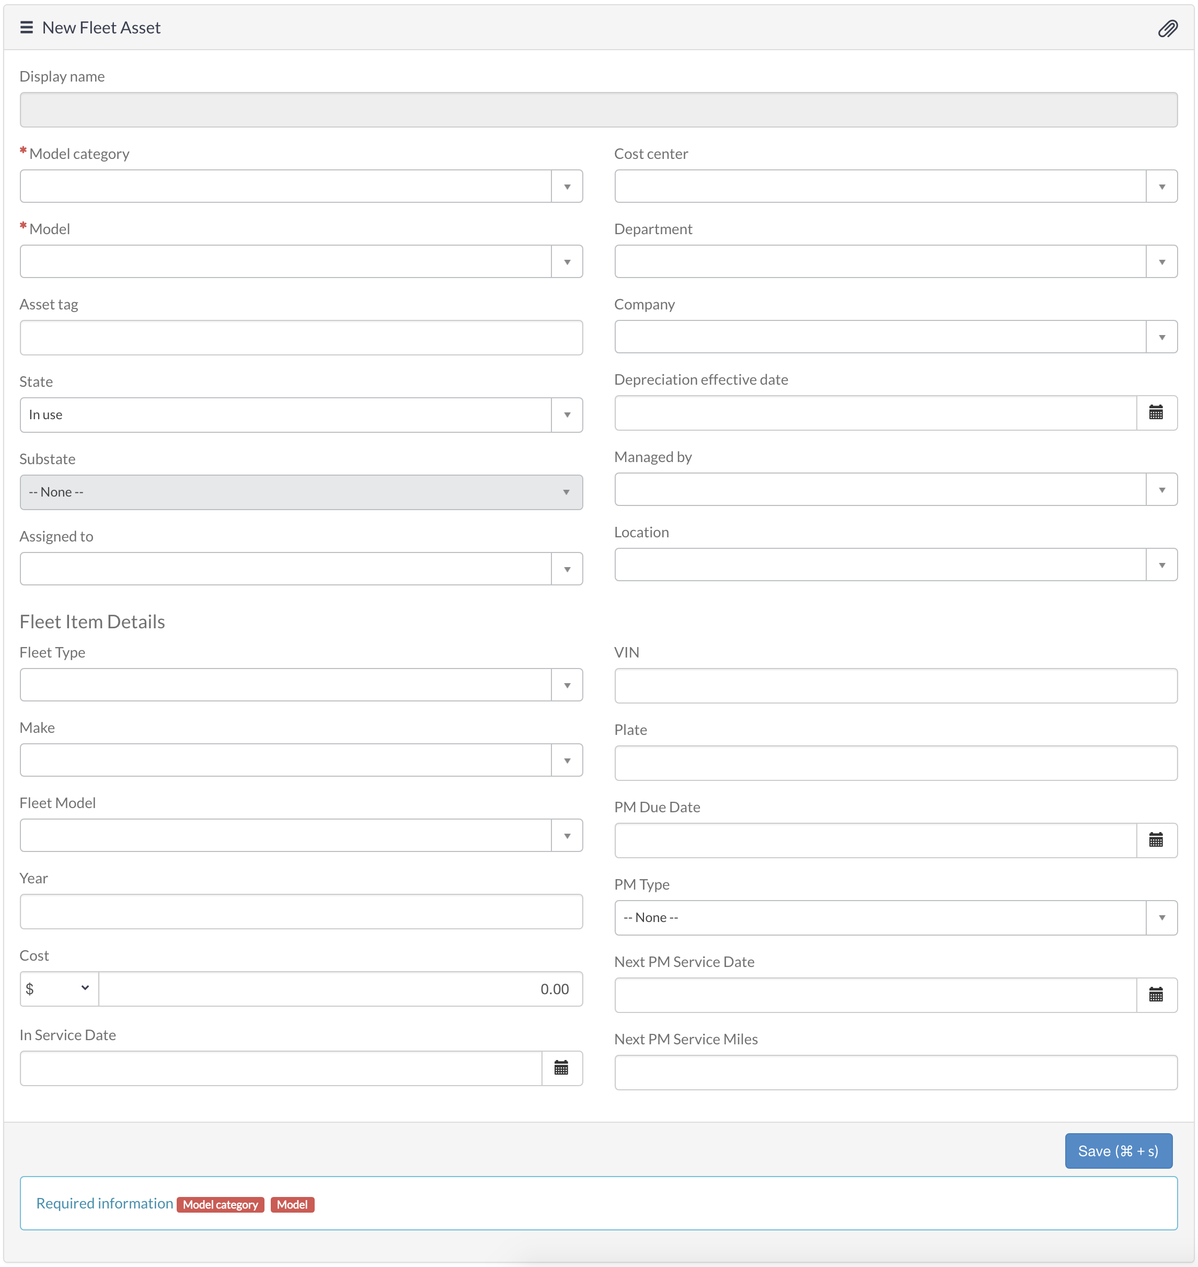Open Depreciation effective date calendar picker
This screenshot has height=1267, width=1198.
(x=1156, y=412)
